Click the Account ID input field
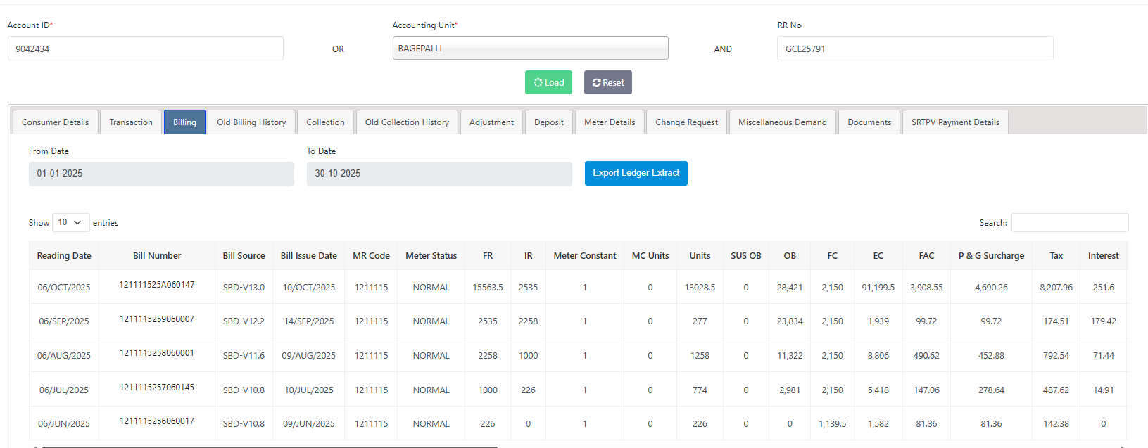Screen dimensions: 1148x448 146,49
